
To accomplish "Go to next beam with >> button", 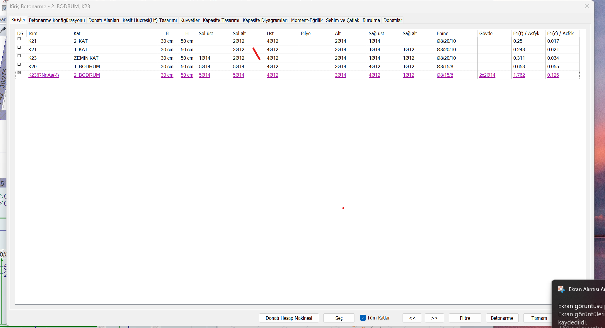I will tap(434, 318).
